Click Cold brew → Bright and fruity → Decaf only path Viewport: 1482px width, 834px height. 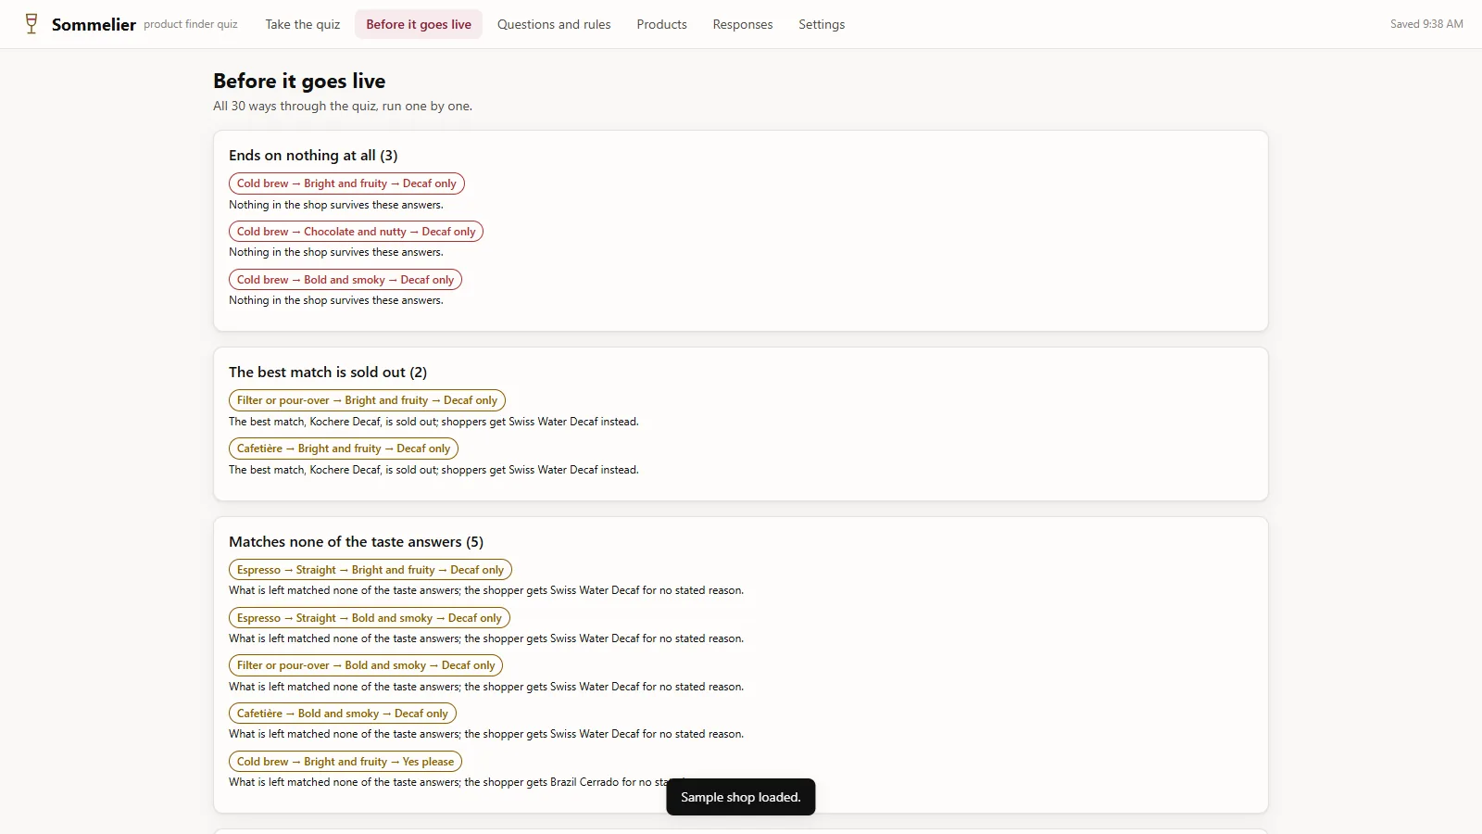click(346, 183)
